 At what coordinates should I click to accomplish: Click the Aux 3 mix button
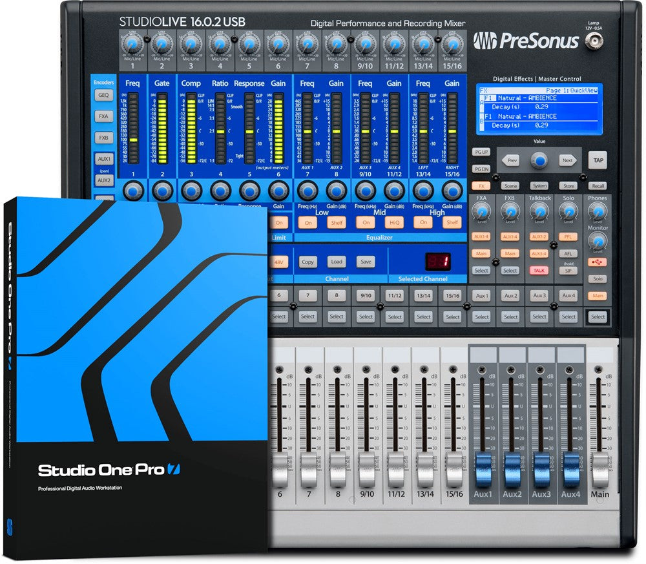[x=539, y=296]
